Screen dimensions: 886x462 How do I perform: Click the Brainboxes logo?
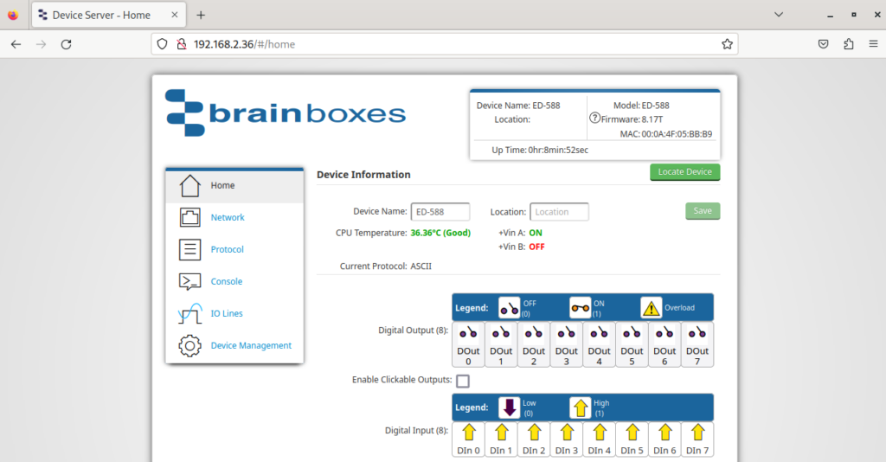[x=286, y=113]
